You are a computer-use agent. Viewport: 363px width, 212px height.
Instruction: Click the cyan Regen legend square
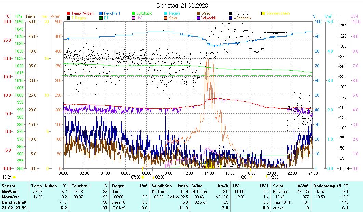(166, 13)
